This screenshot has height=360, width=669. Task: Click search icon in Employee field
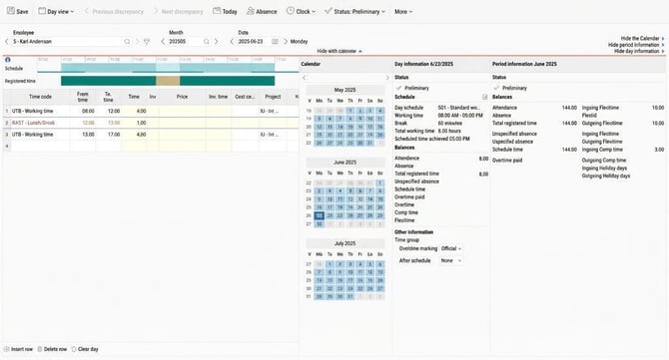[127, 41]
